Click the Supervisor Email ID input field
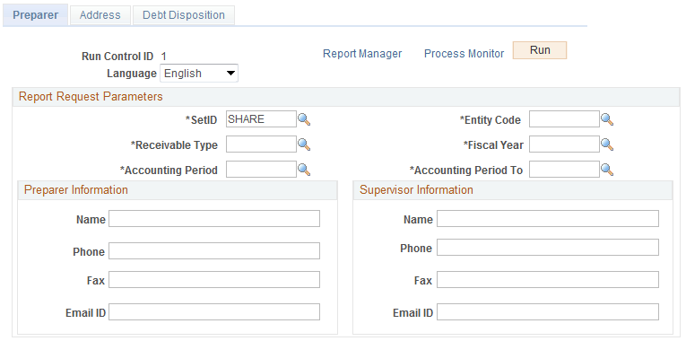This screenshot has height=341, width=686. (x=548, y=312)
